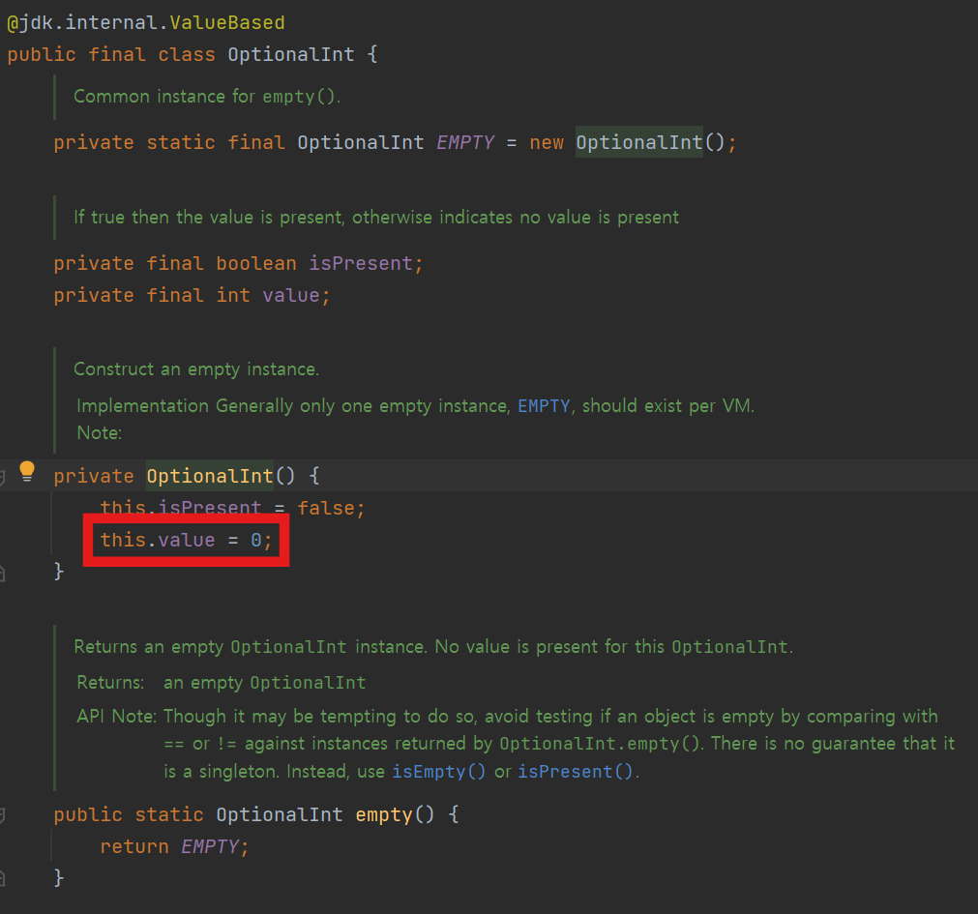Viewport: 978px width, 914px height.
Task: Collapse the fold marker beside 'public static OptionalInt empty()'
Action: tap(3, 815)
